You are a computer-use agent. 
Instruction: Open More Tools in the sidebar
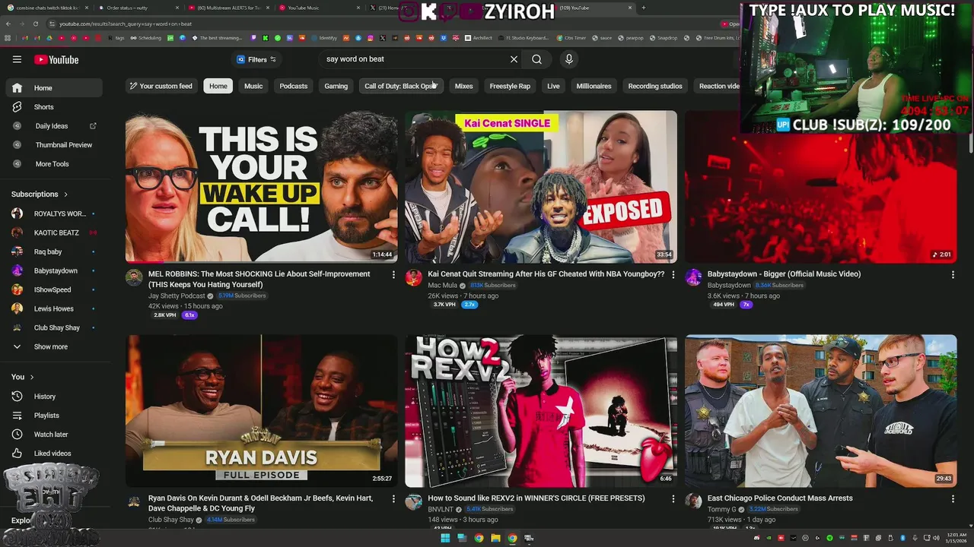(x=53, y=164)
